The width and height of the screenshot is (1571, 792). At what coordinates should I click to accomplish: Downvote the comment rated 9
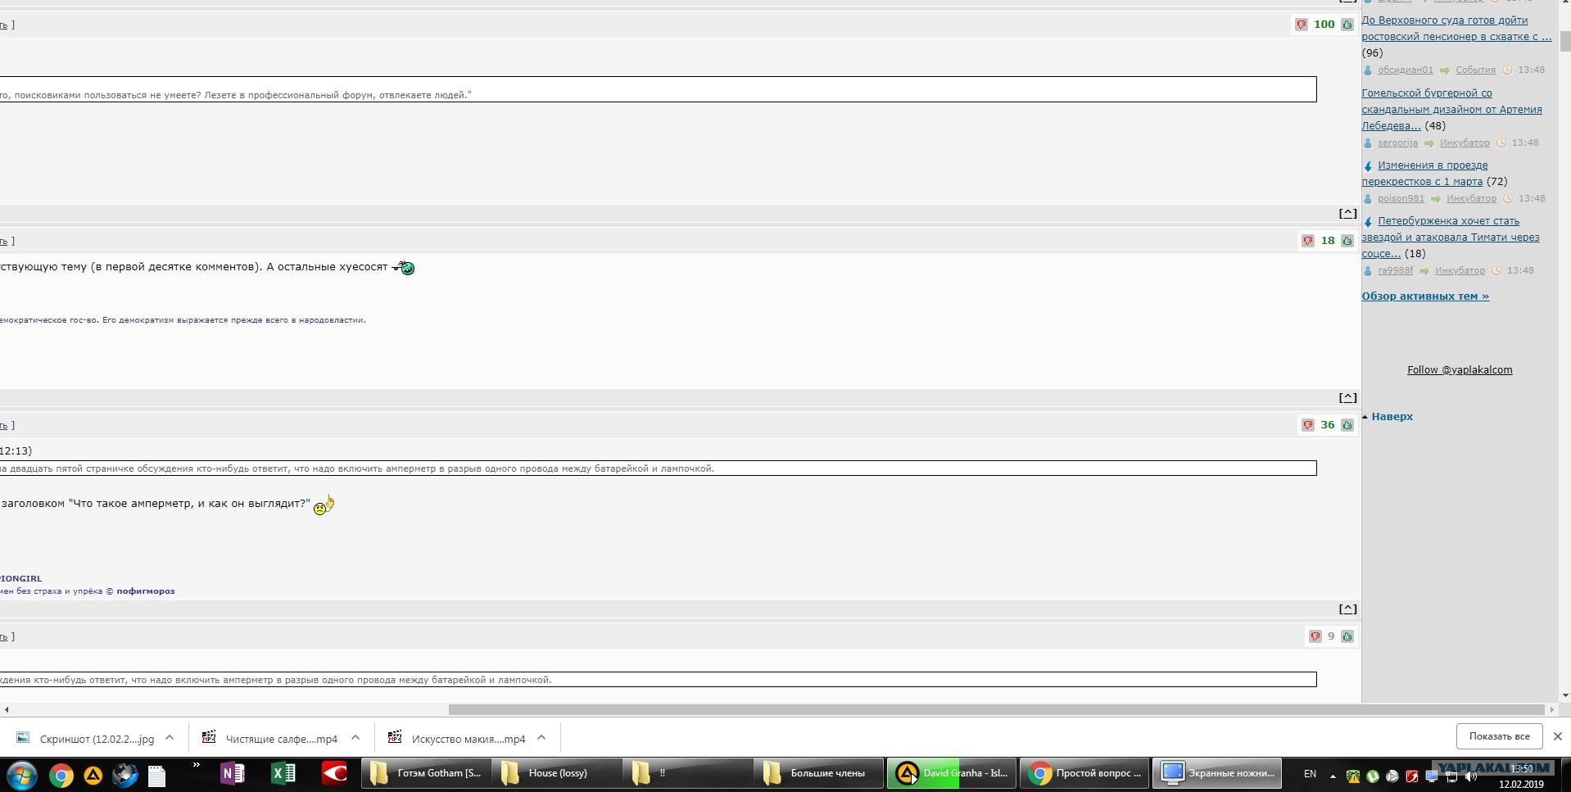coord(1315,636)
